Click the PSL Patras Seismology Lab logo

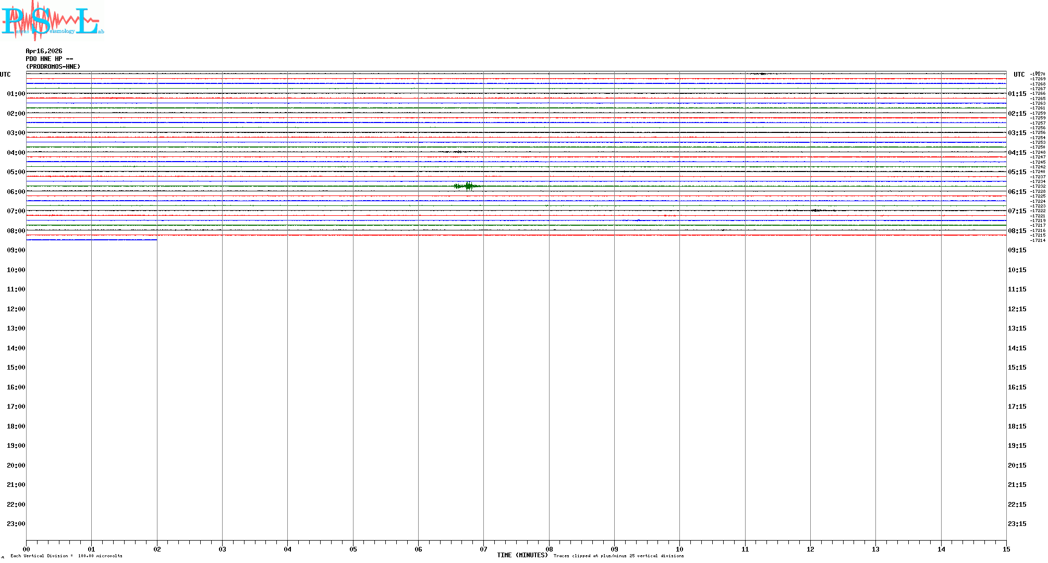[52, 20]
